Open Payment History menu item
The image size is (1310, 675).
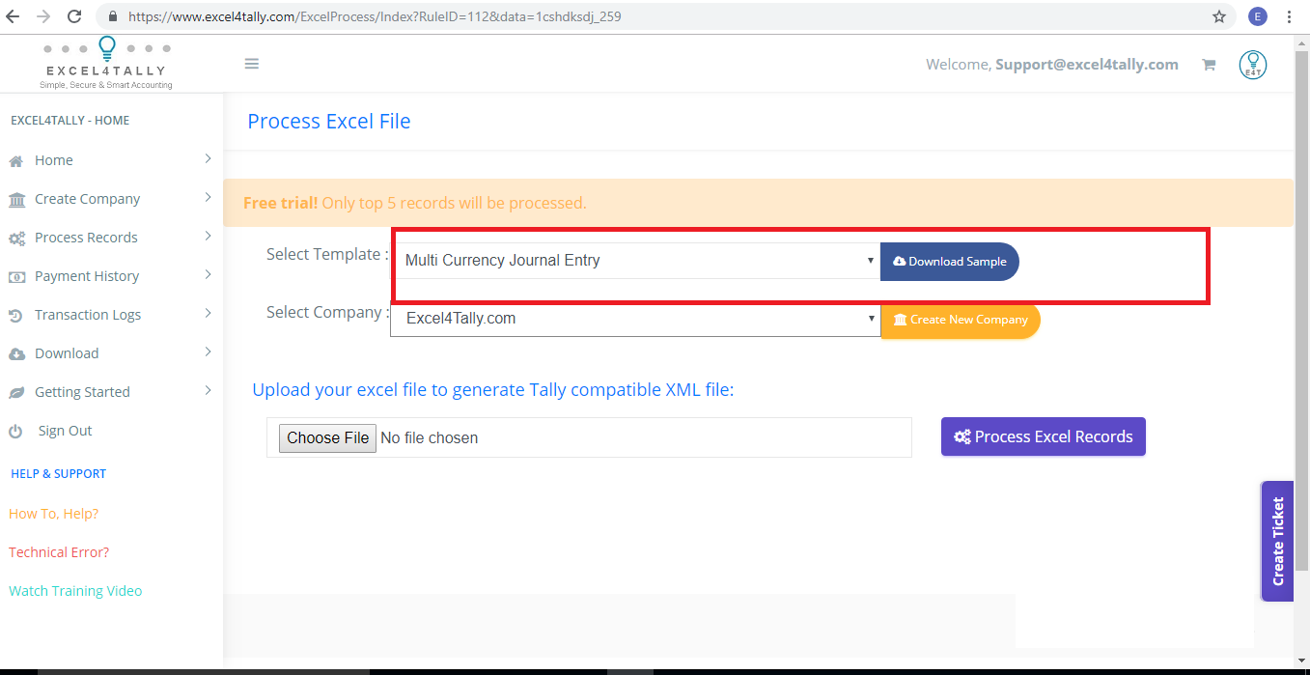(87, 276)
